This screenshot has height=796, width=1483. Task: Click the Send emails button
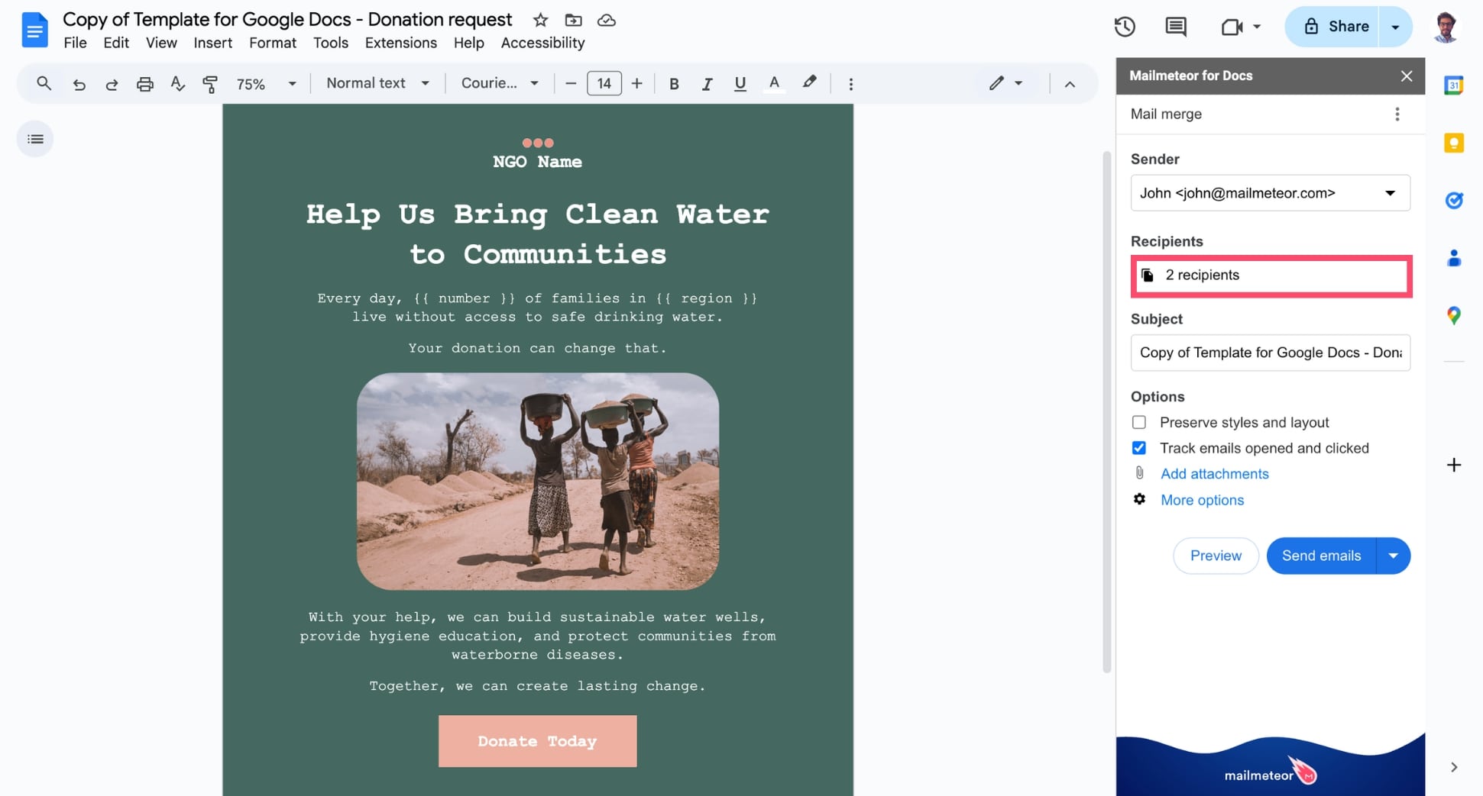click(1320, 556)
